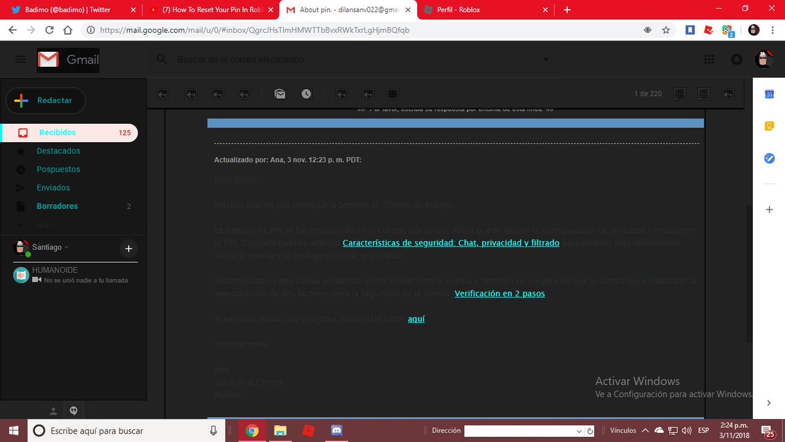Click Escribe aquí para buscar box

(x=126, y=430)
